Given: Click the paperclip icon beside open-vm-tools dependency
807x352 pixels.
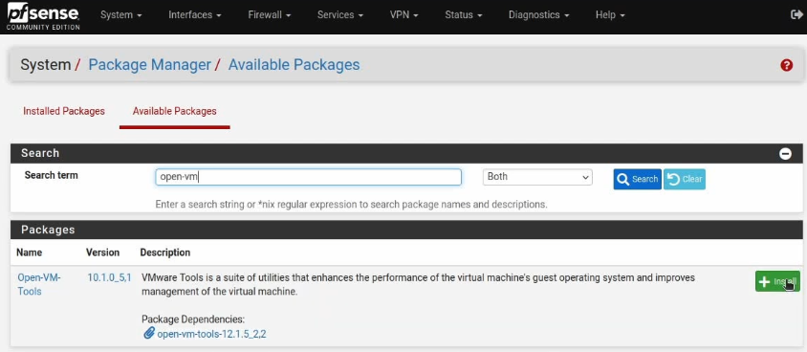Looking at the screenshot, I should 149,334.
